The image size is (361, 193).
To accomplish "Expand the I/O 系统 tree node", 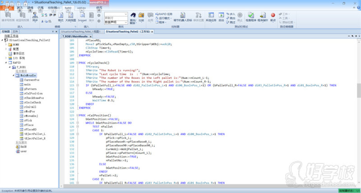I will [6, 58].
